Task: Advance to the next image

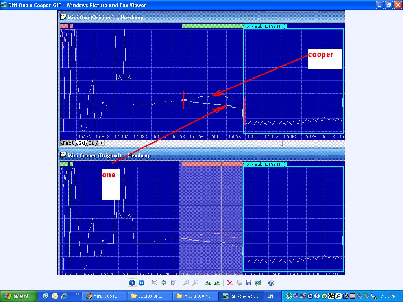Action: [141, 283]
